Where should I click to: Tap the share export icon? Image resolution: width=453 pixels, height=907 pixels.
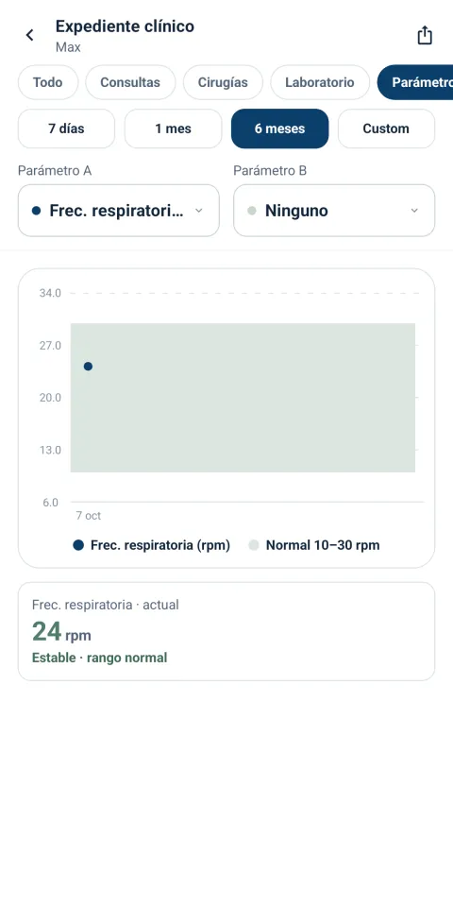425,35
